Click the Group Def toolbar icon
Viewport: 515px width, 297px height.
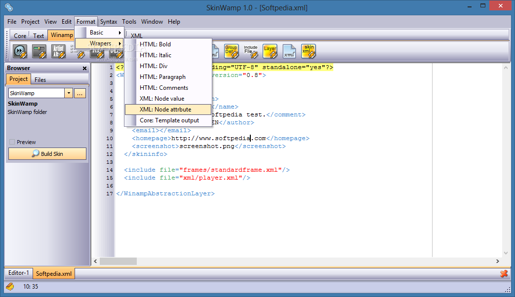click(x=231, y=51)
